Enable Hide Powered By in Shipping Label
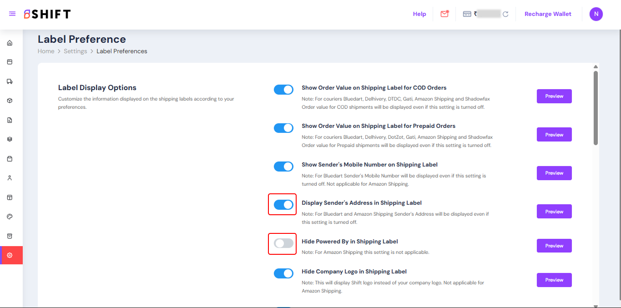 [283, 243]
